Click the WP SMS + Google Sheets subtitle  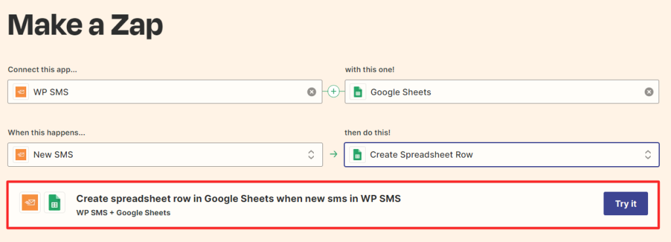pos(123,213)
